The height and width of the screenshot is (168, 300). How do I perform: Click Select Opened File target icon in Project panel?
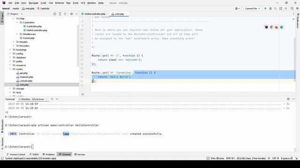click(x=55, y=14)
